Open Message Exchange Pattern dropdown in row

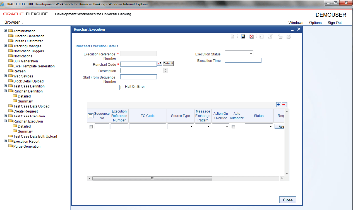click(208, 126)
